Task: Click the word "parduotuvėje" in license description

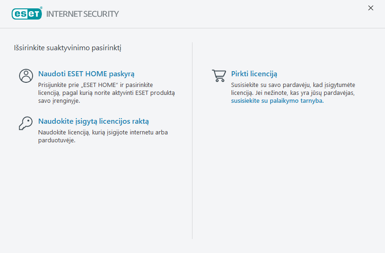Action: pos(56,140)
